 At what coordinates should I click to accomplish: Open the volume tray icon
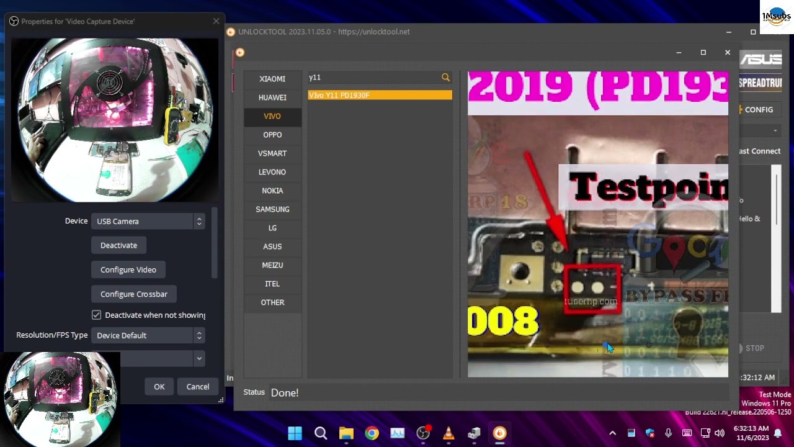click(x=720, y=433)
